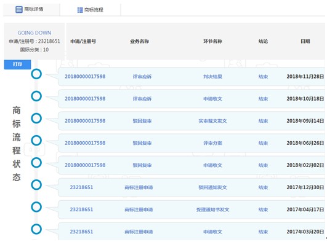
Task: Select timeline circle for 2018年06月26日 row
Action: click(36, 141)
